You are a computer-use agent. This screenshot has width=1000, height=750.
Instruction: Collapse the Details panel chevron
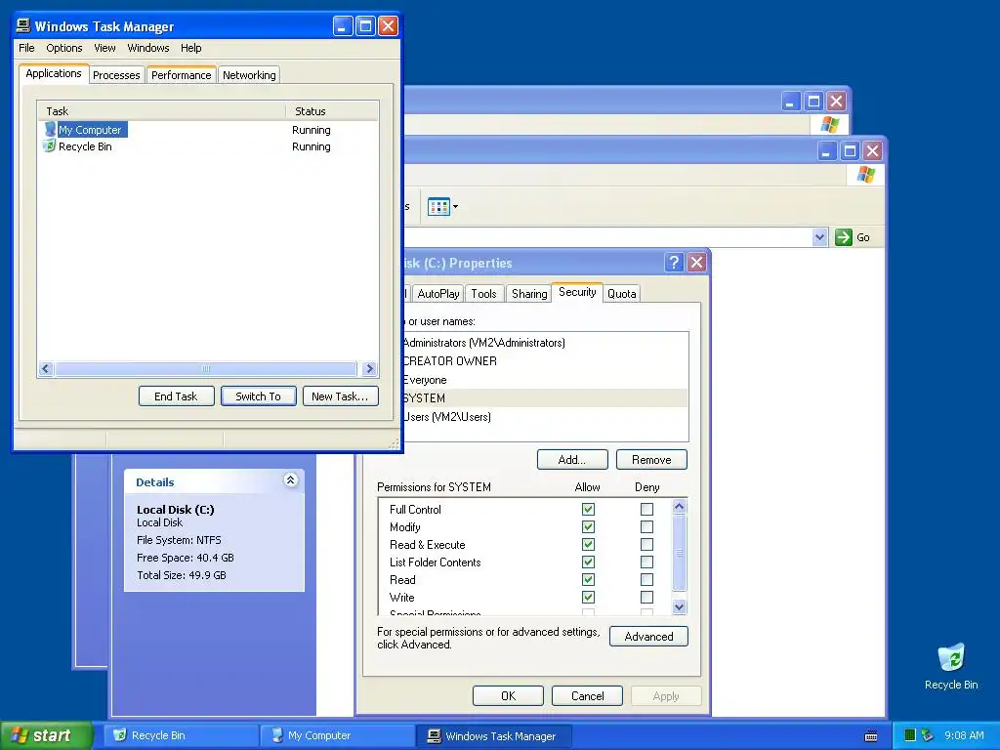tap(290, 480)
